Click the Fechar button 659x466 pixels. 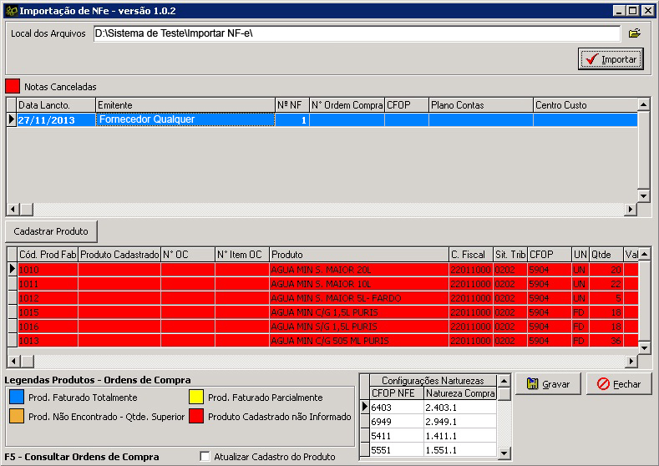point(618,384)
